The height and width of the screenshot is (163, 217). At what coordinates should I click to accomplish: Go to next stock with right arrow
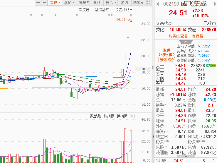point(215,4)
